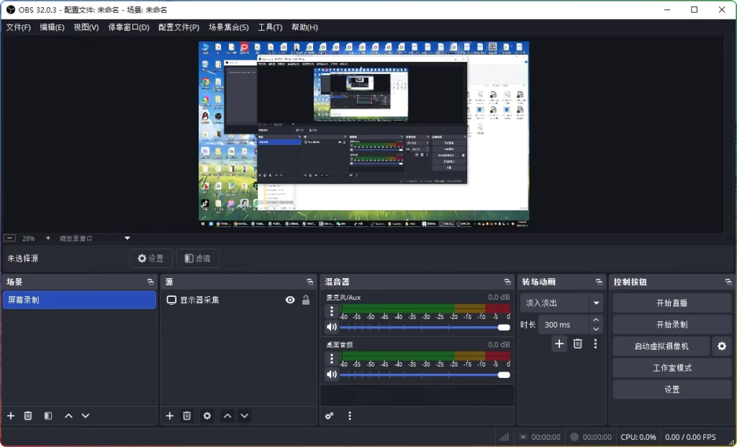Open source properties with the gear icon

coord(205,415)
